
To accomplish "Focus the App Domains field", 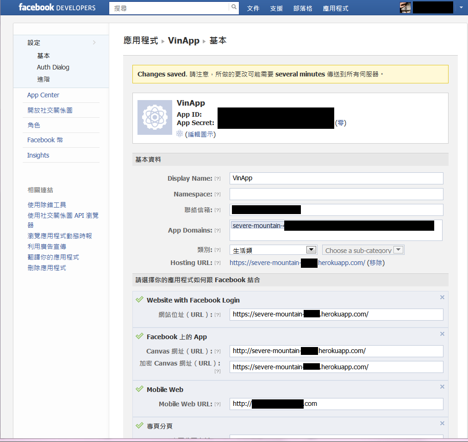I will point(336,230).
